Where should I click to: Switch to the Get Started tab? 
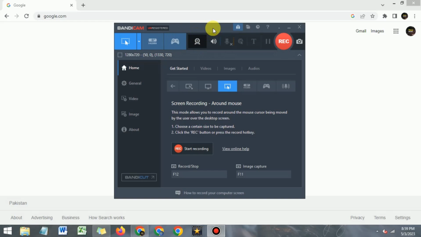pyautogui.click(x=179, y=68)
